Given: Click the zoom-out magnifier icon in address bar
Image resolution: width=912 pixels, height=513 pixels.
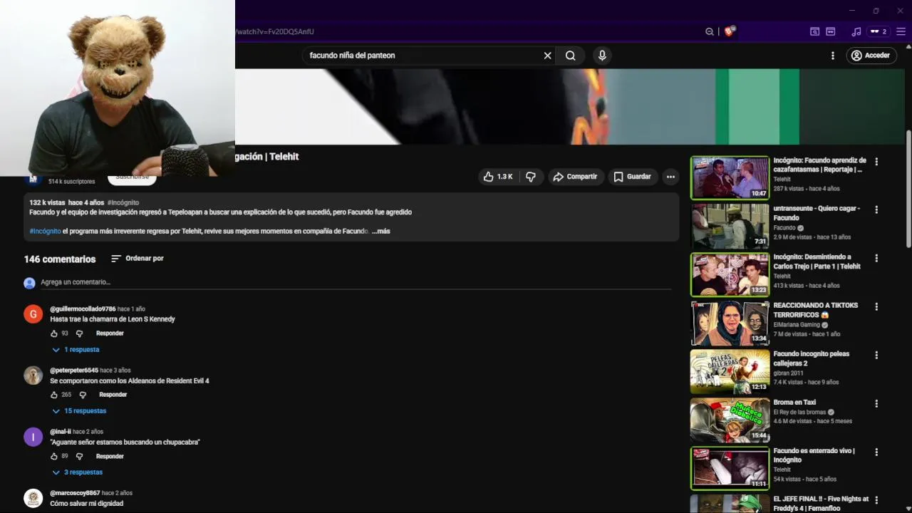Looking at the screenshot, I should pos(709,31).
